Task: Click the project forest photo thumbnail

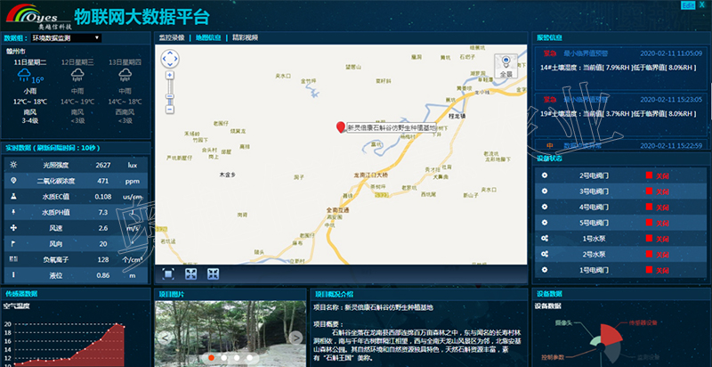Action: tap(230, 330)
